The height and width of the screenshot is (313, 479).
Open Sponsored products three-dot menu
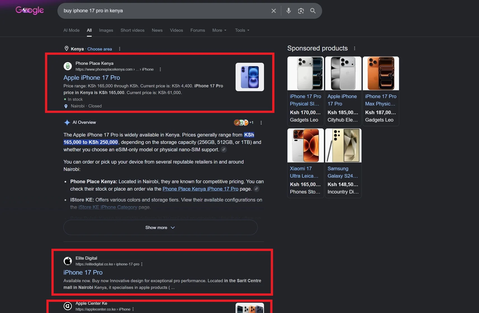click(x=355, y=48)
